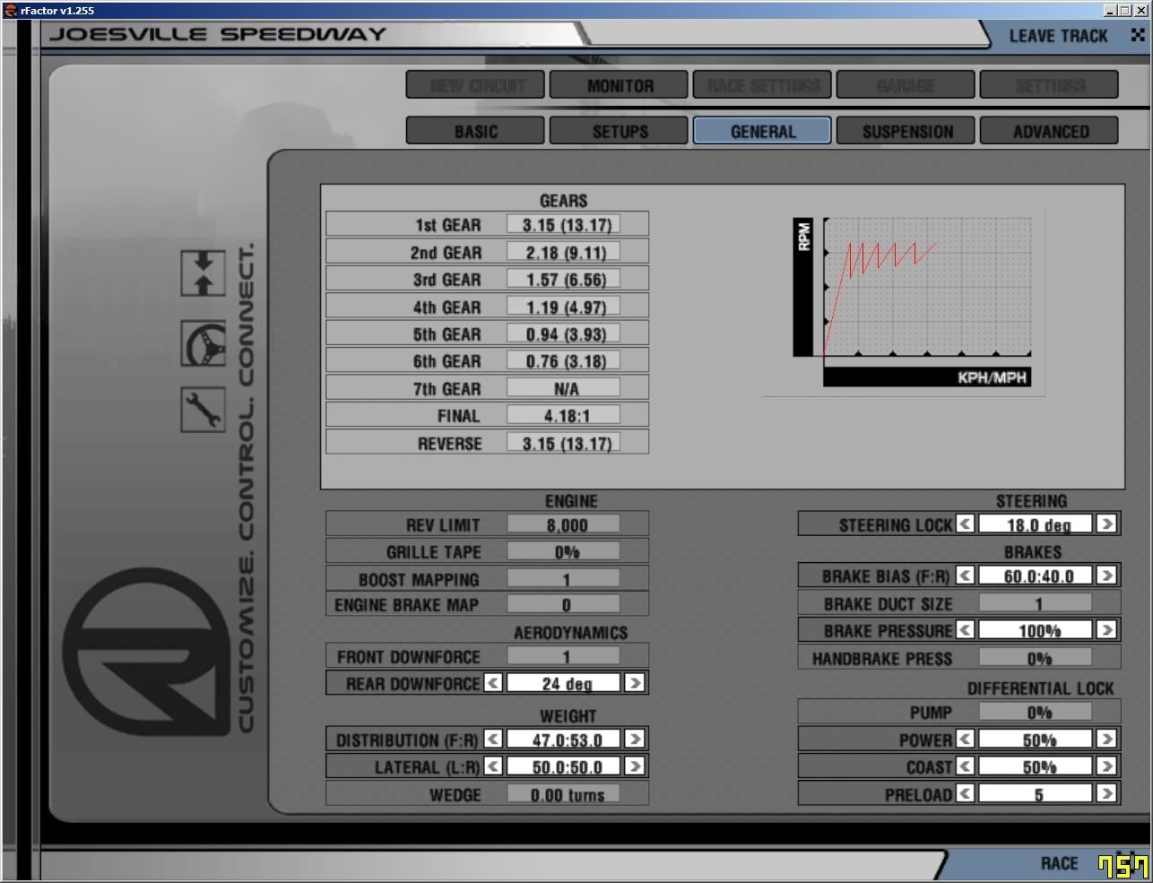Raise brake pressure with right arrow
This screenshot has height=883, width=1153.
[x=1106, y=630]
